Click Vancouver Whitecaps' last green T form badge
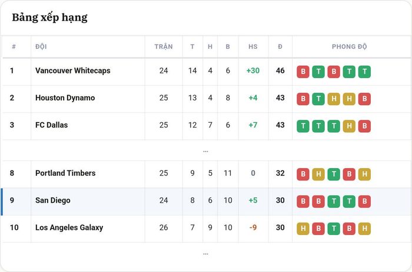 coord(364,72)
